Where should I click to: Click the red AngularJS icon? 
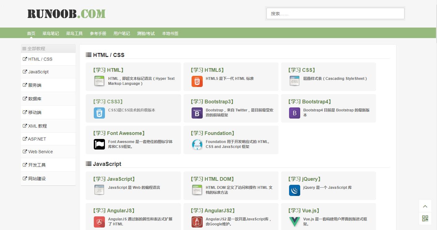pyautogui.click(x=99, y=222)
